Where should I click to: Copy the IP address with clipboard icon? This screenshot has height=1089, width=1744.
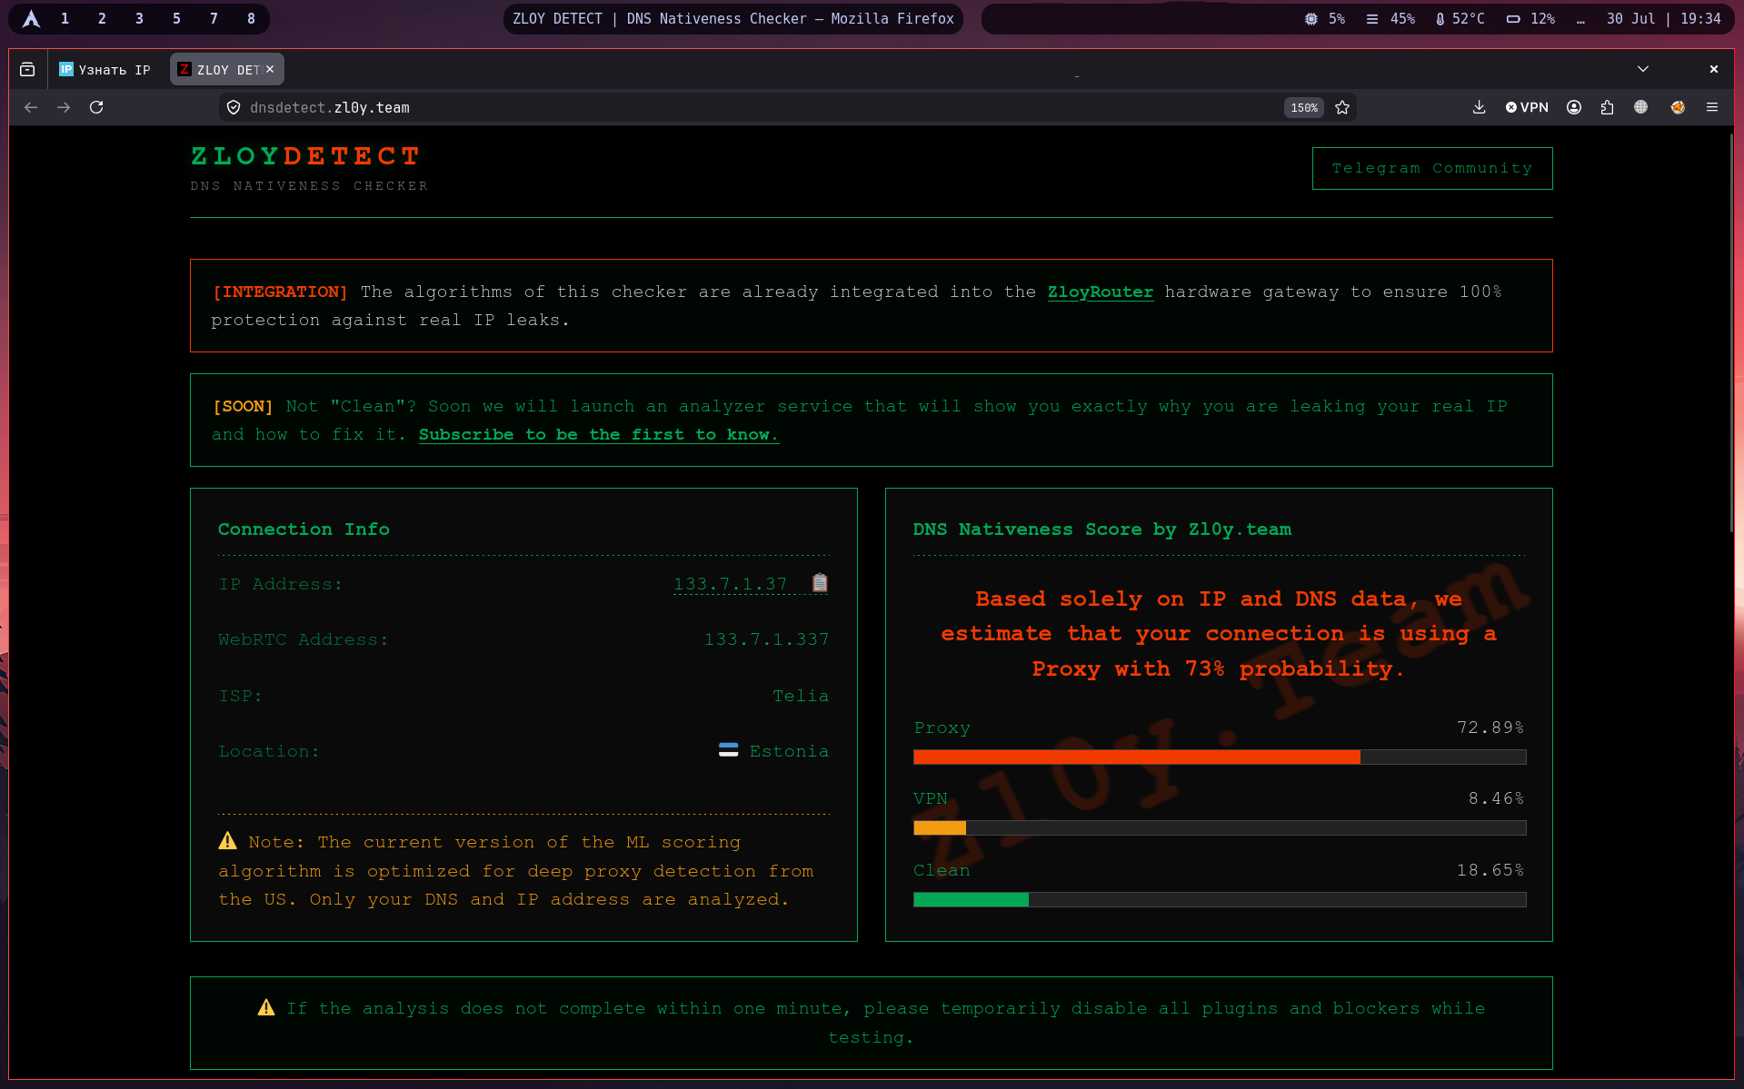coord(820,583)
